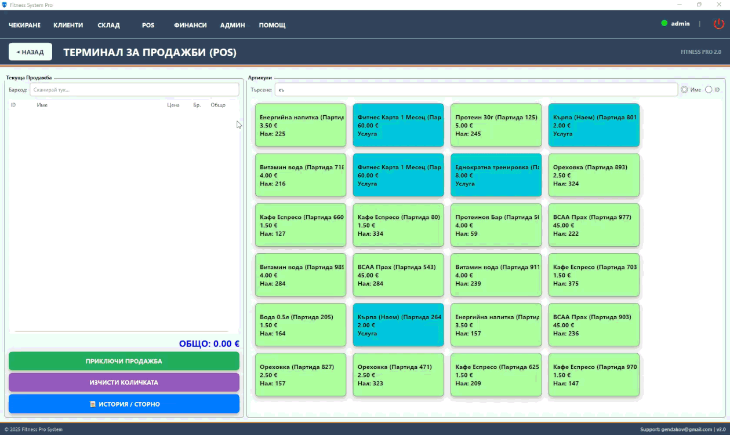Add Протеин 30г (Партида 125) to the sale
This screenshot has width=730, height=435.
pos(496,125)
